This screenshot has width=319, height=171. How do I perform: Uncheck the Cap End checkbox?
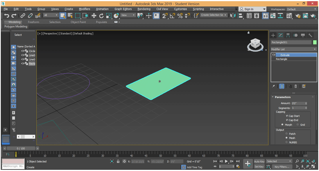coord(287,120)
